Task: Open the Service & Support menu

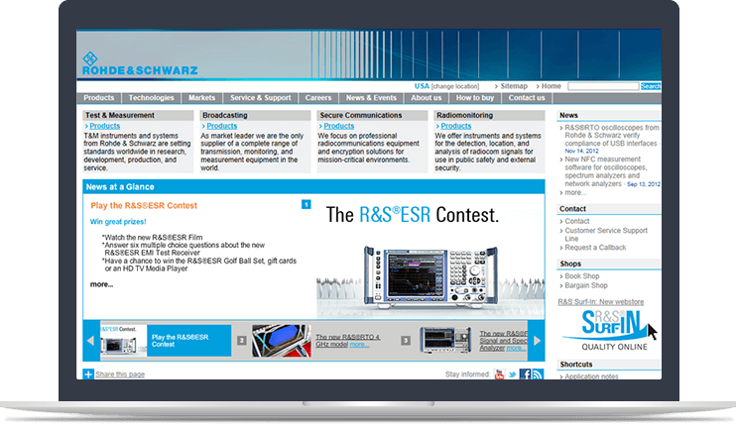Action: click(261, 98)
